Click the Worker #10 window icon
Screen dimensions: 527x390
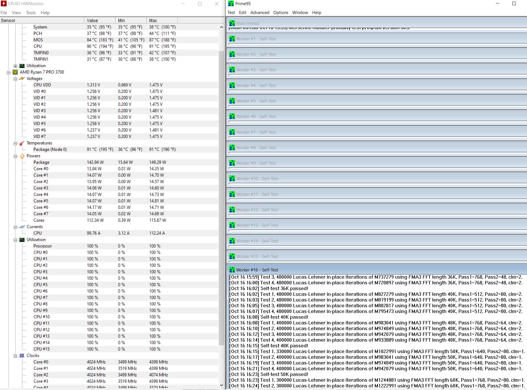click(232, 178)
